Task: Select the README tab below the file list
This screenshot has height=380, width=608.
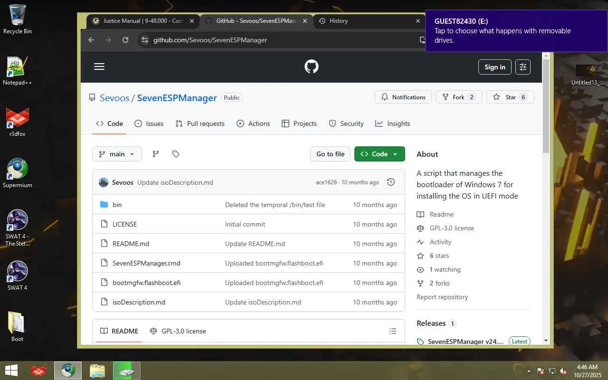Action: (119, 331)
